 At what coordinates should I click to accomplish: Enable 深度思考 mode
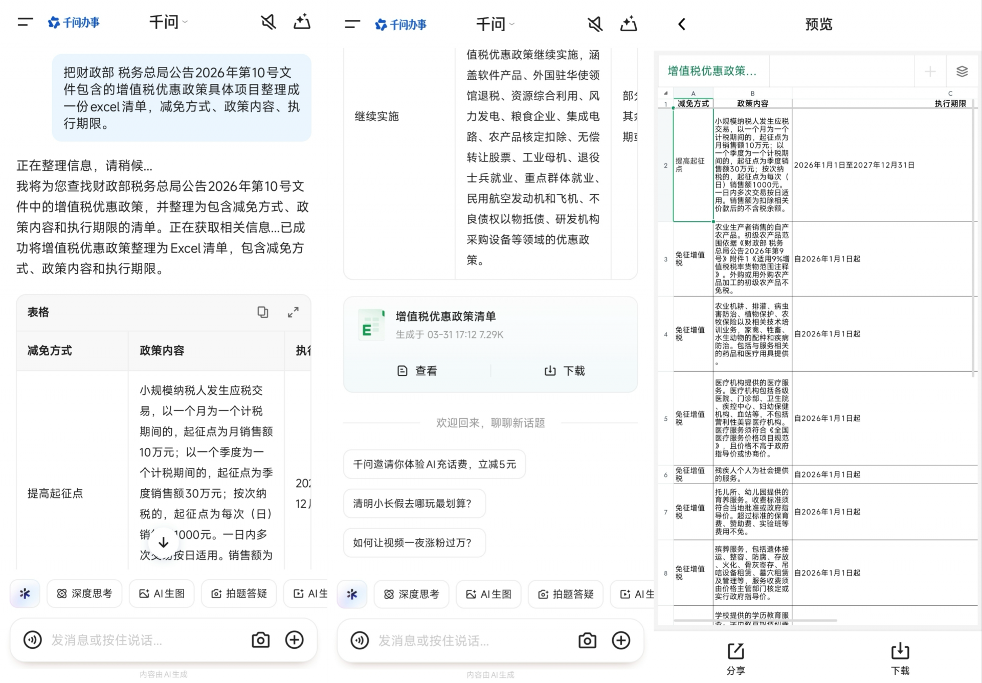click(x=84, y=594)
